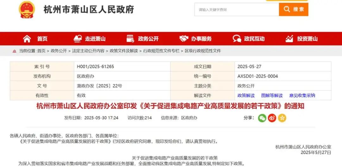
Task: Share the article via WeChat icon
Action: click(262, 118)
